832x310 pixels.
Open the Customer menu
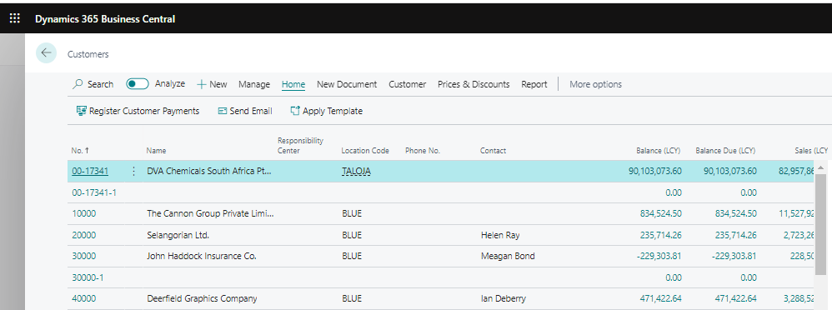(x=407, y=84)
